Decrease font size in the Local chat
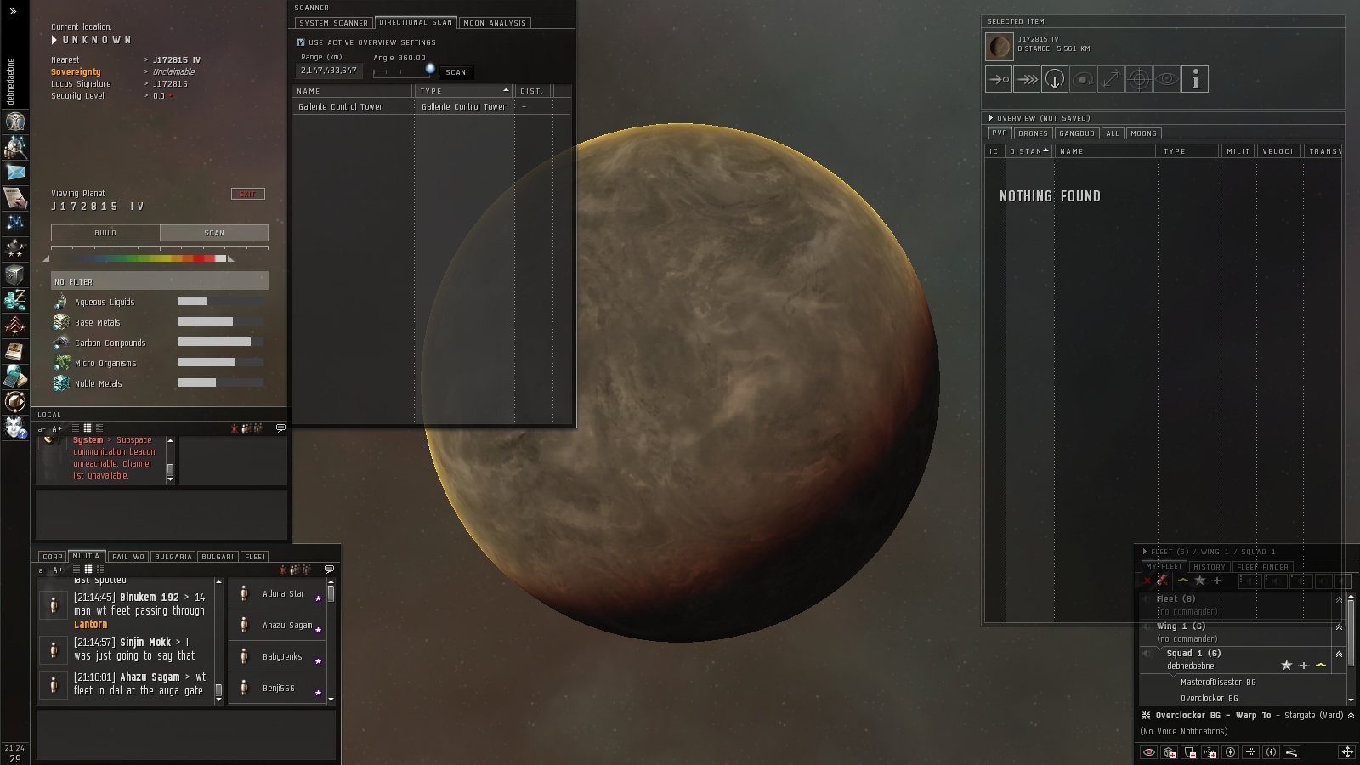This screenshot has height=765, width=1360. (42, 429)
